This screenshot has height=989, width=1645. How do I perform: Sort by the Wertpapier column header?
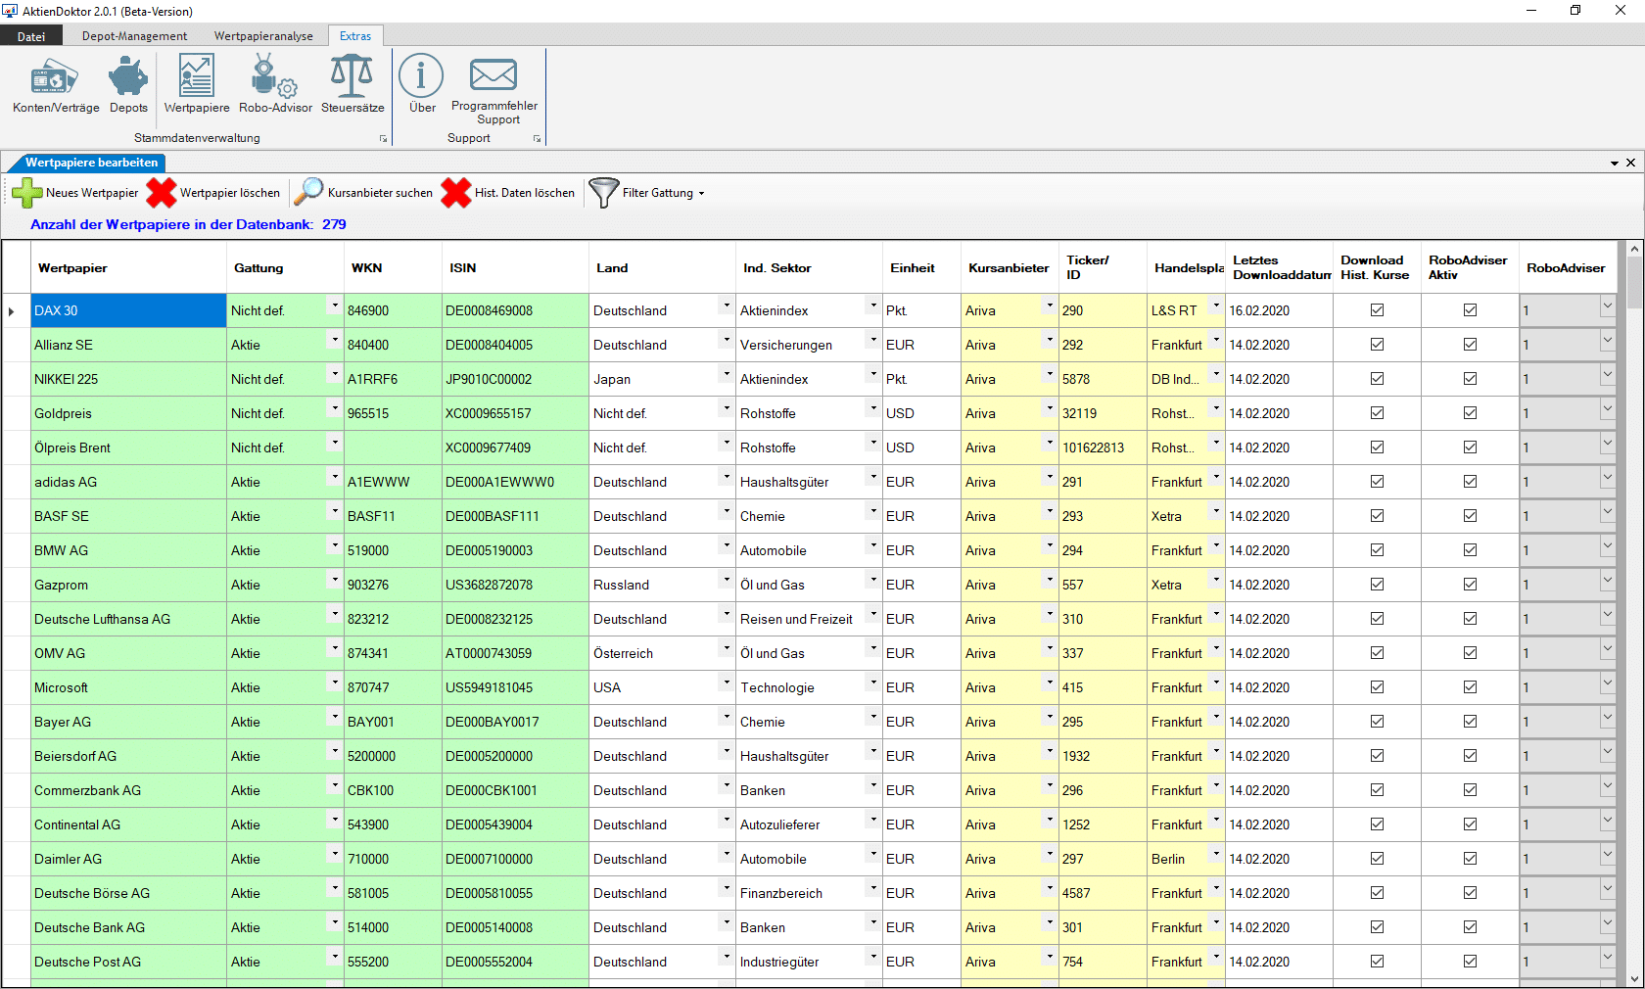pos(128,267)
